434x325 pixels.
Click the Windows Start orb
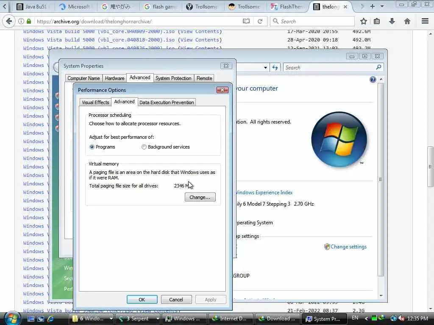click(11, 318)
